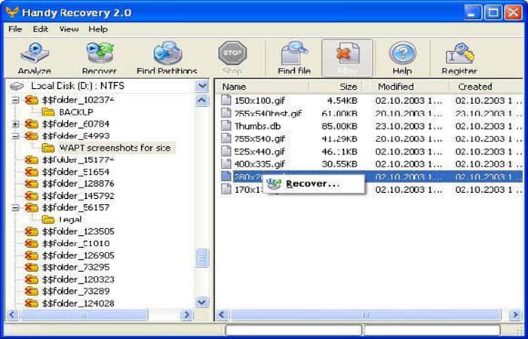Collapse the $$folder_56157 tree node
This screenshot has width=528, height=339.
[x=16, y=208]
